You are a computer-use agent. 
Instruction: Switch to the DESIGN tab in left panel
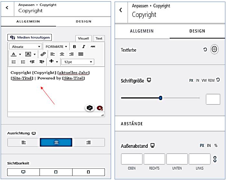(84, 21)
